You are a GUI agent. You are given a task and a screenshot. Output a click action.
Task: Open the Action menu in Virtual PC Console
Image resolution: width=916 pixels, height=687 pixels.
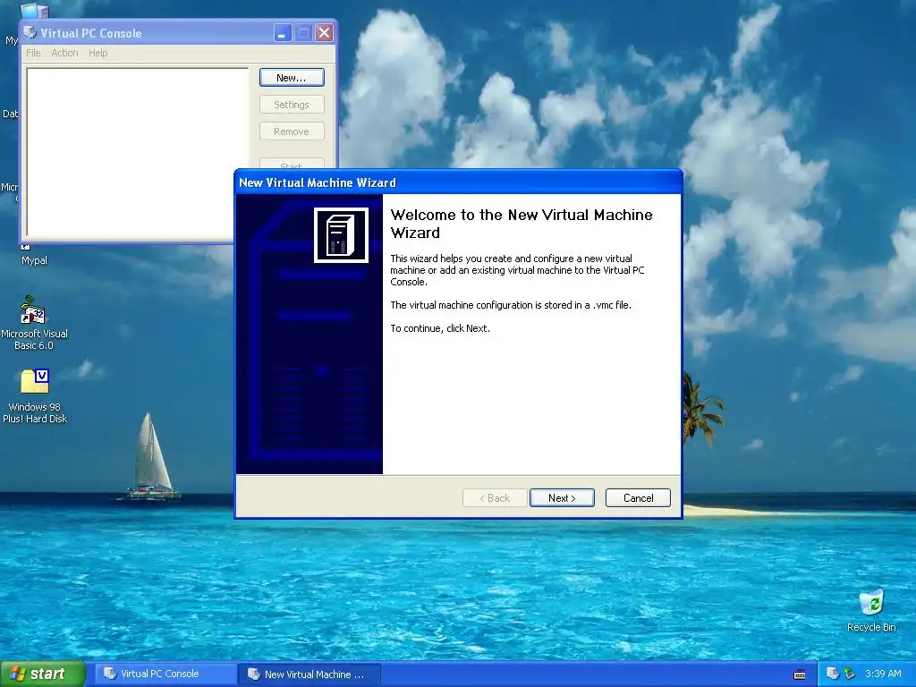point(64,53)
